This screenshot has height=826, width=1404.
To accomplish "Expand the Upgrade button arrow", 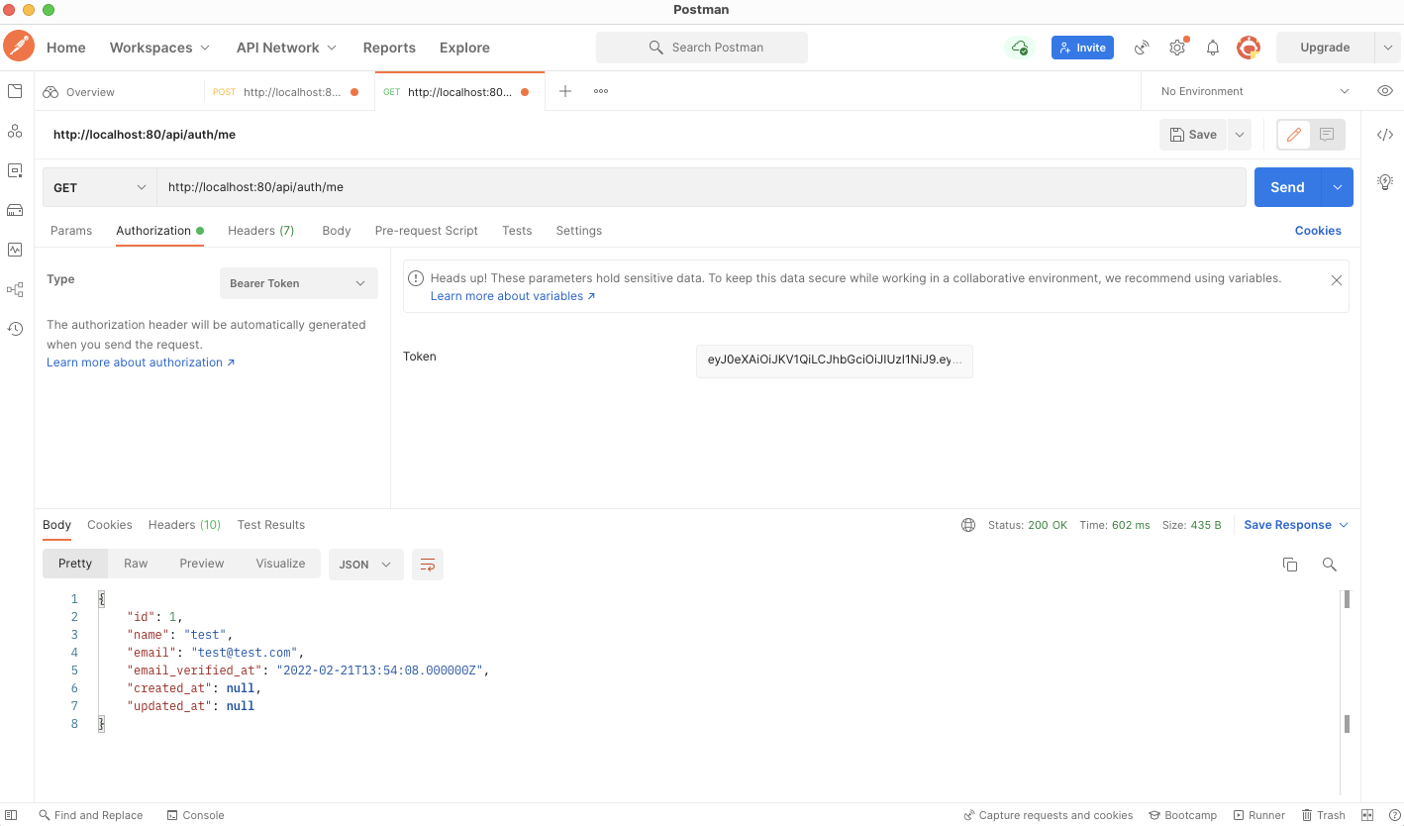I will point(1386,48).
